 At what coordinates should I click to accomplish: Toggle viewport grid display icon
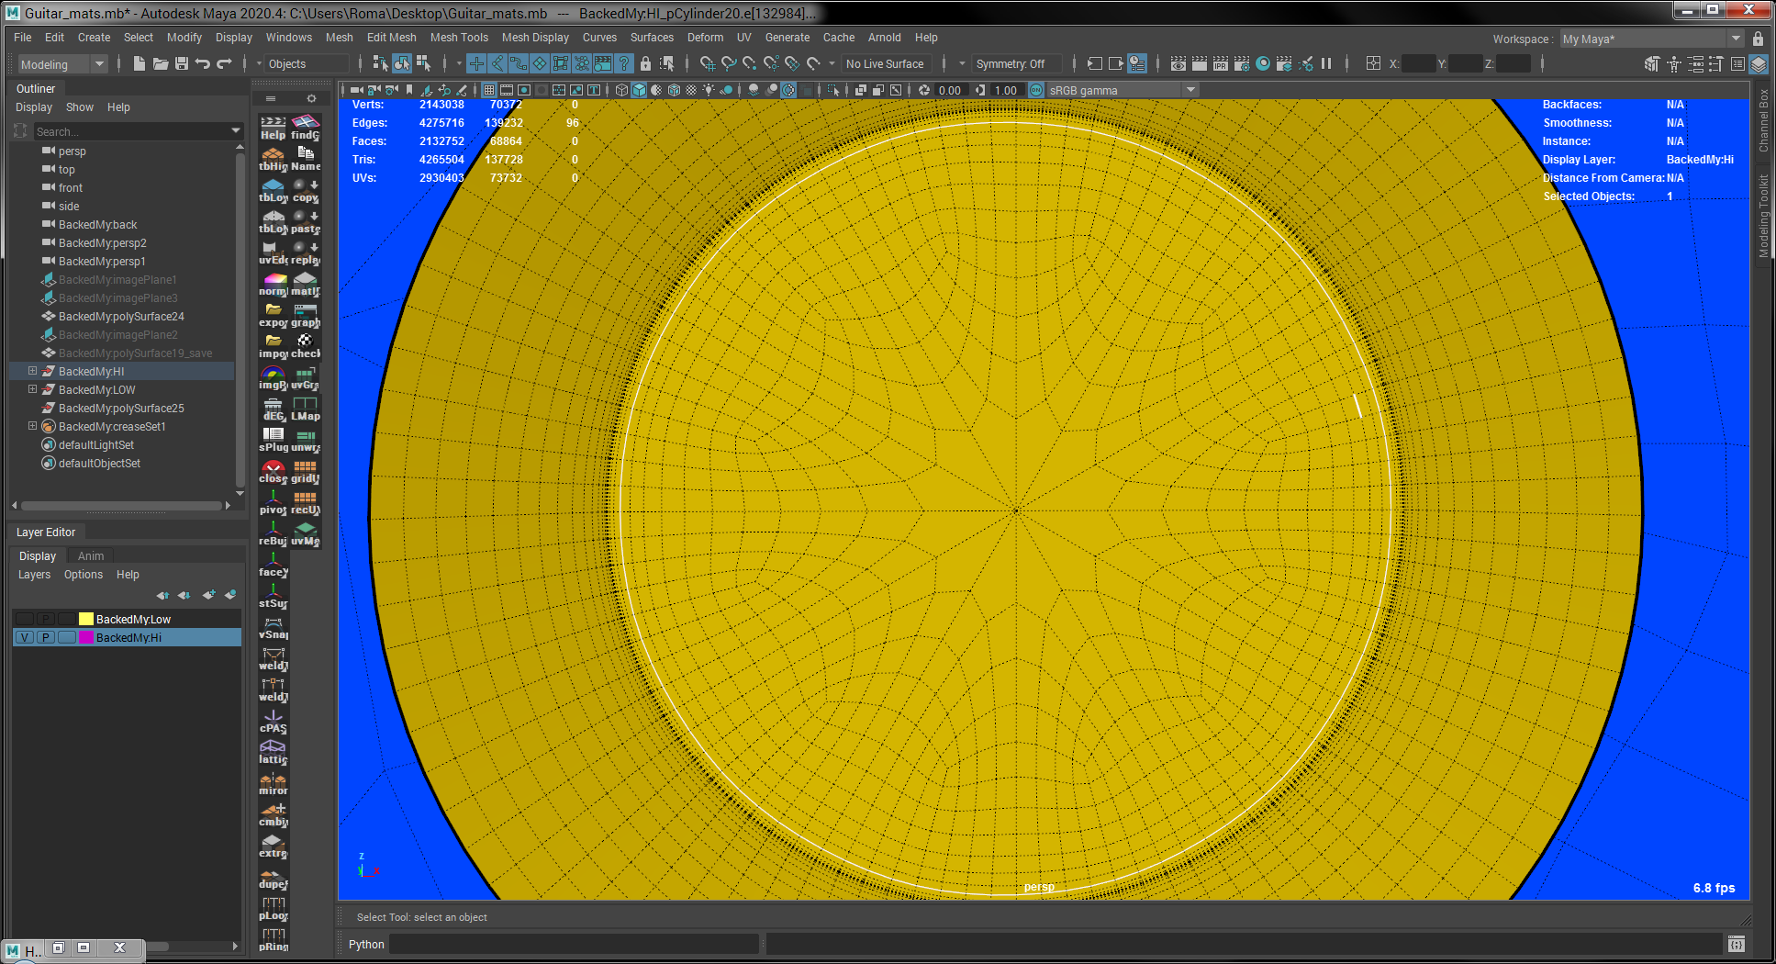(x=489, y=90)
